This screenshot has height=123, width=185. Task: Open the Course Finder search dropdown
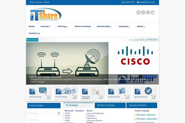(59, 113)
